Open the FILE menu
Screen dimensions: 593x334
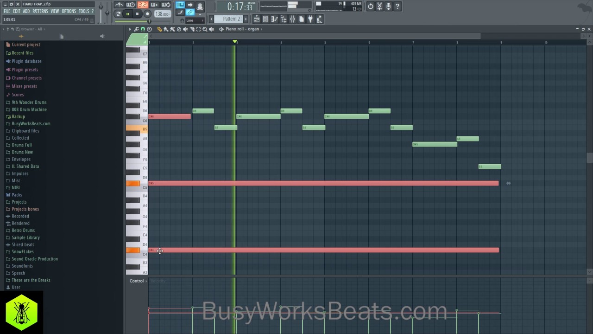[7, 11]
